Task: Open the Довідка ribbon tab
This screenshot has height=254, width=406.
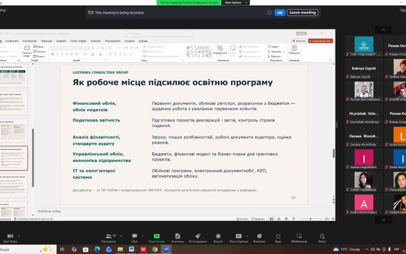Action: coord(143,41)
